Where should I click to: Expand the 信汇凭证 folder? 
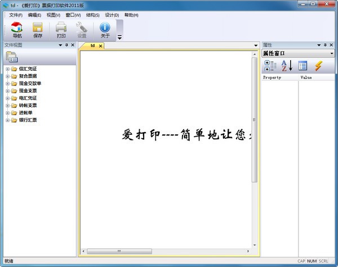[x=7, y=69]
